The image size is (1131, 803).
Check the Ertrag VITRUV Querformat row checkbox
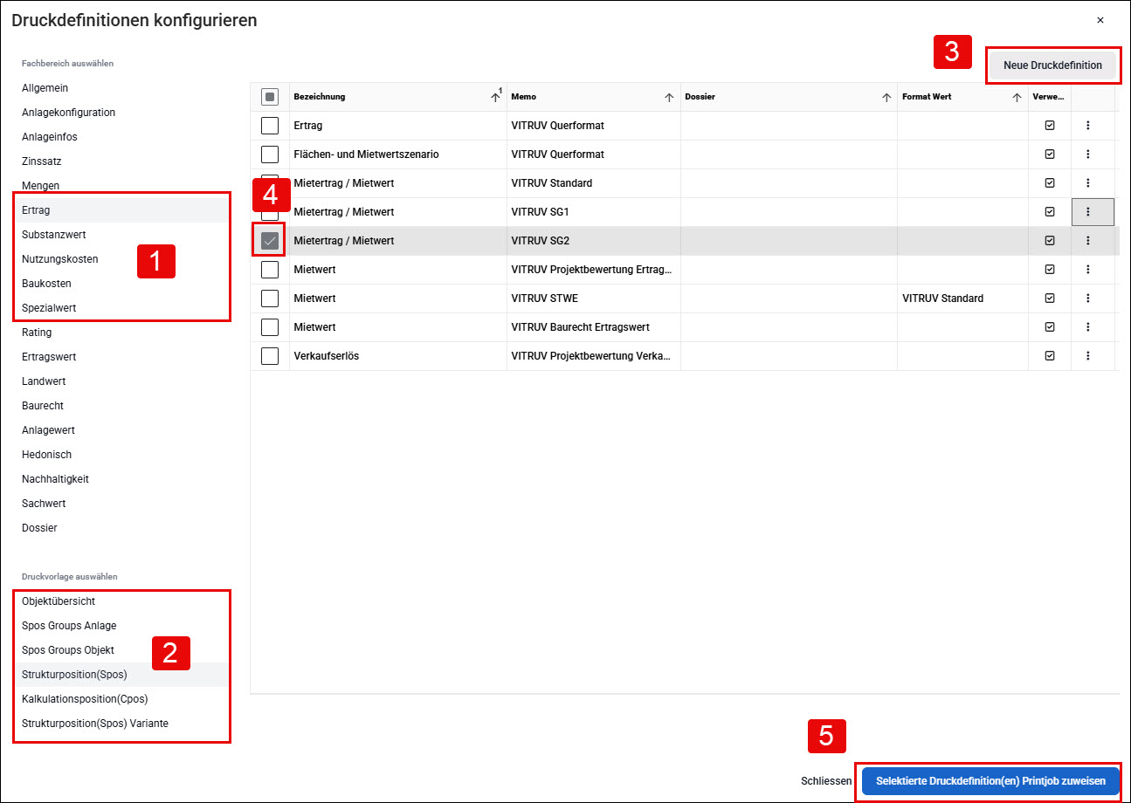click(270, 126)
